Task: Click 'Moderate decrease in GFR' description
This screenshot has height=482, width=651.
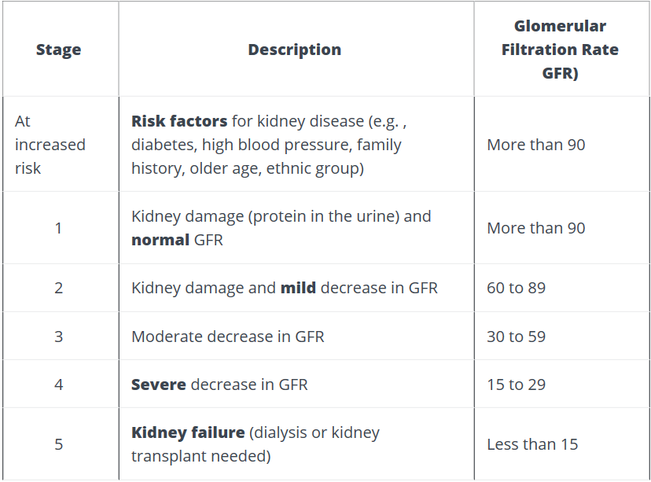Action: coord(227,337)
